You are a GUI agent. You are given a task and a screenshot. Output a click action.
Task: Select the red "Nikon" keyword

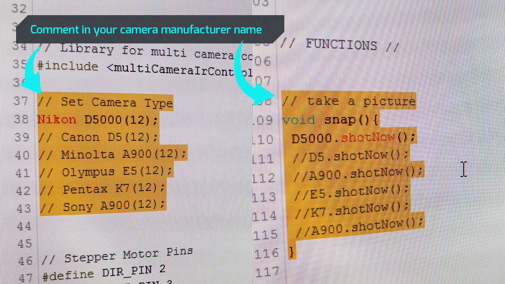(57, 119)
